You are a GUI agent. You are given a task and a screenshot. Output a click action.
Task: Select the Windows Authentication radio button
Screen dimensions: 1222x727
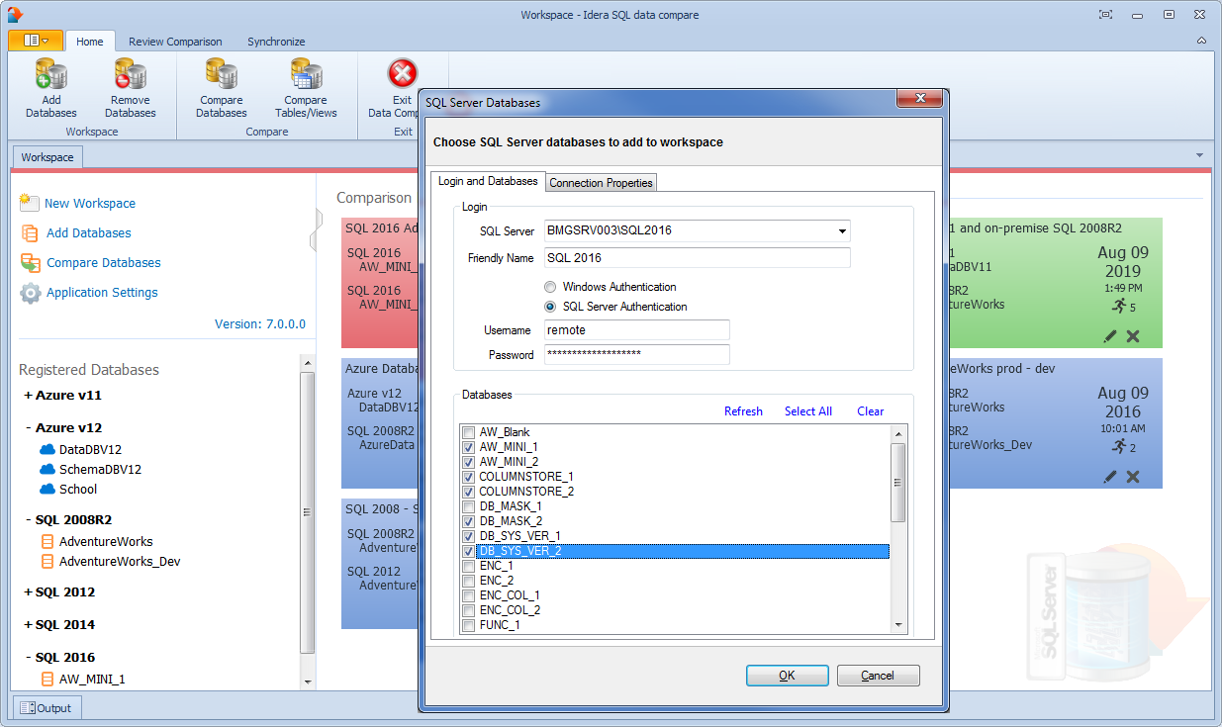point(550,287)
